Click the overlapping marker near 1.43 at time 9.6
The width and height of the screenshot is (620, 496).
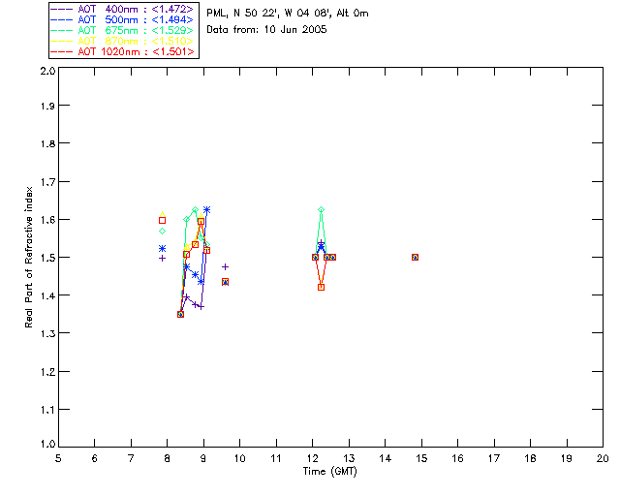click(x=225, y=282)
